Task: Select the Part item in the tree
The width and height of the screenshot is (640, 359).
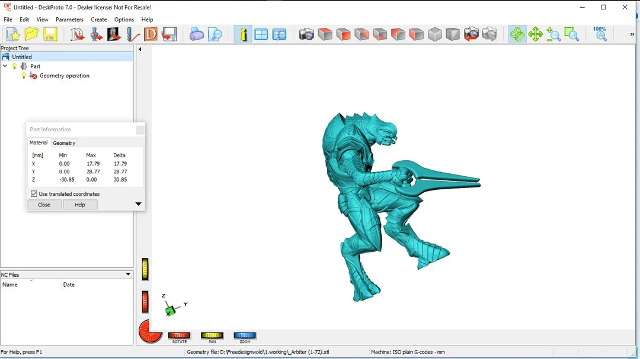Action: 35,66
